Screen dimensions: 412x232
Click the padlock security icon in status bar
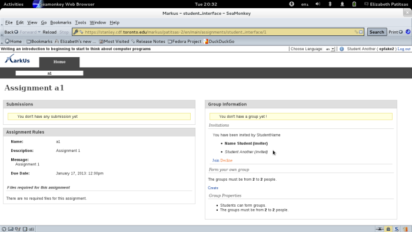click(x=388, y=229)
